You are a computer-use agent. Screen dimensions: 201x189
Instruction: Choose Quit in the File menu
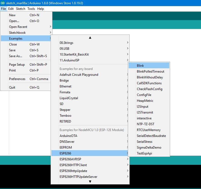(x=26, y=87)
